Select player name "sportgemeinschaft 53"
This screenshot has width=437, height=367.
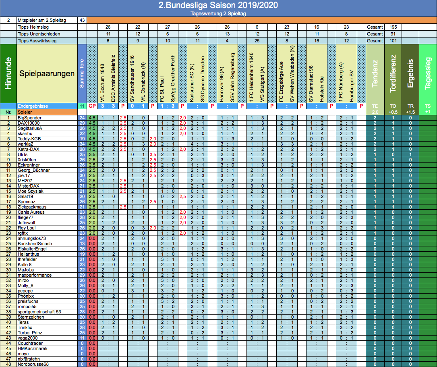point(39,312)
